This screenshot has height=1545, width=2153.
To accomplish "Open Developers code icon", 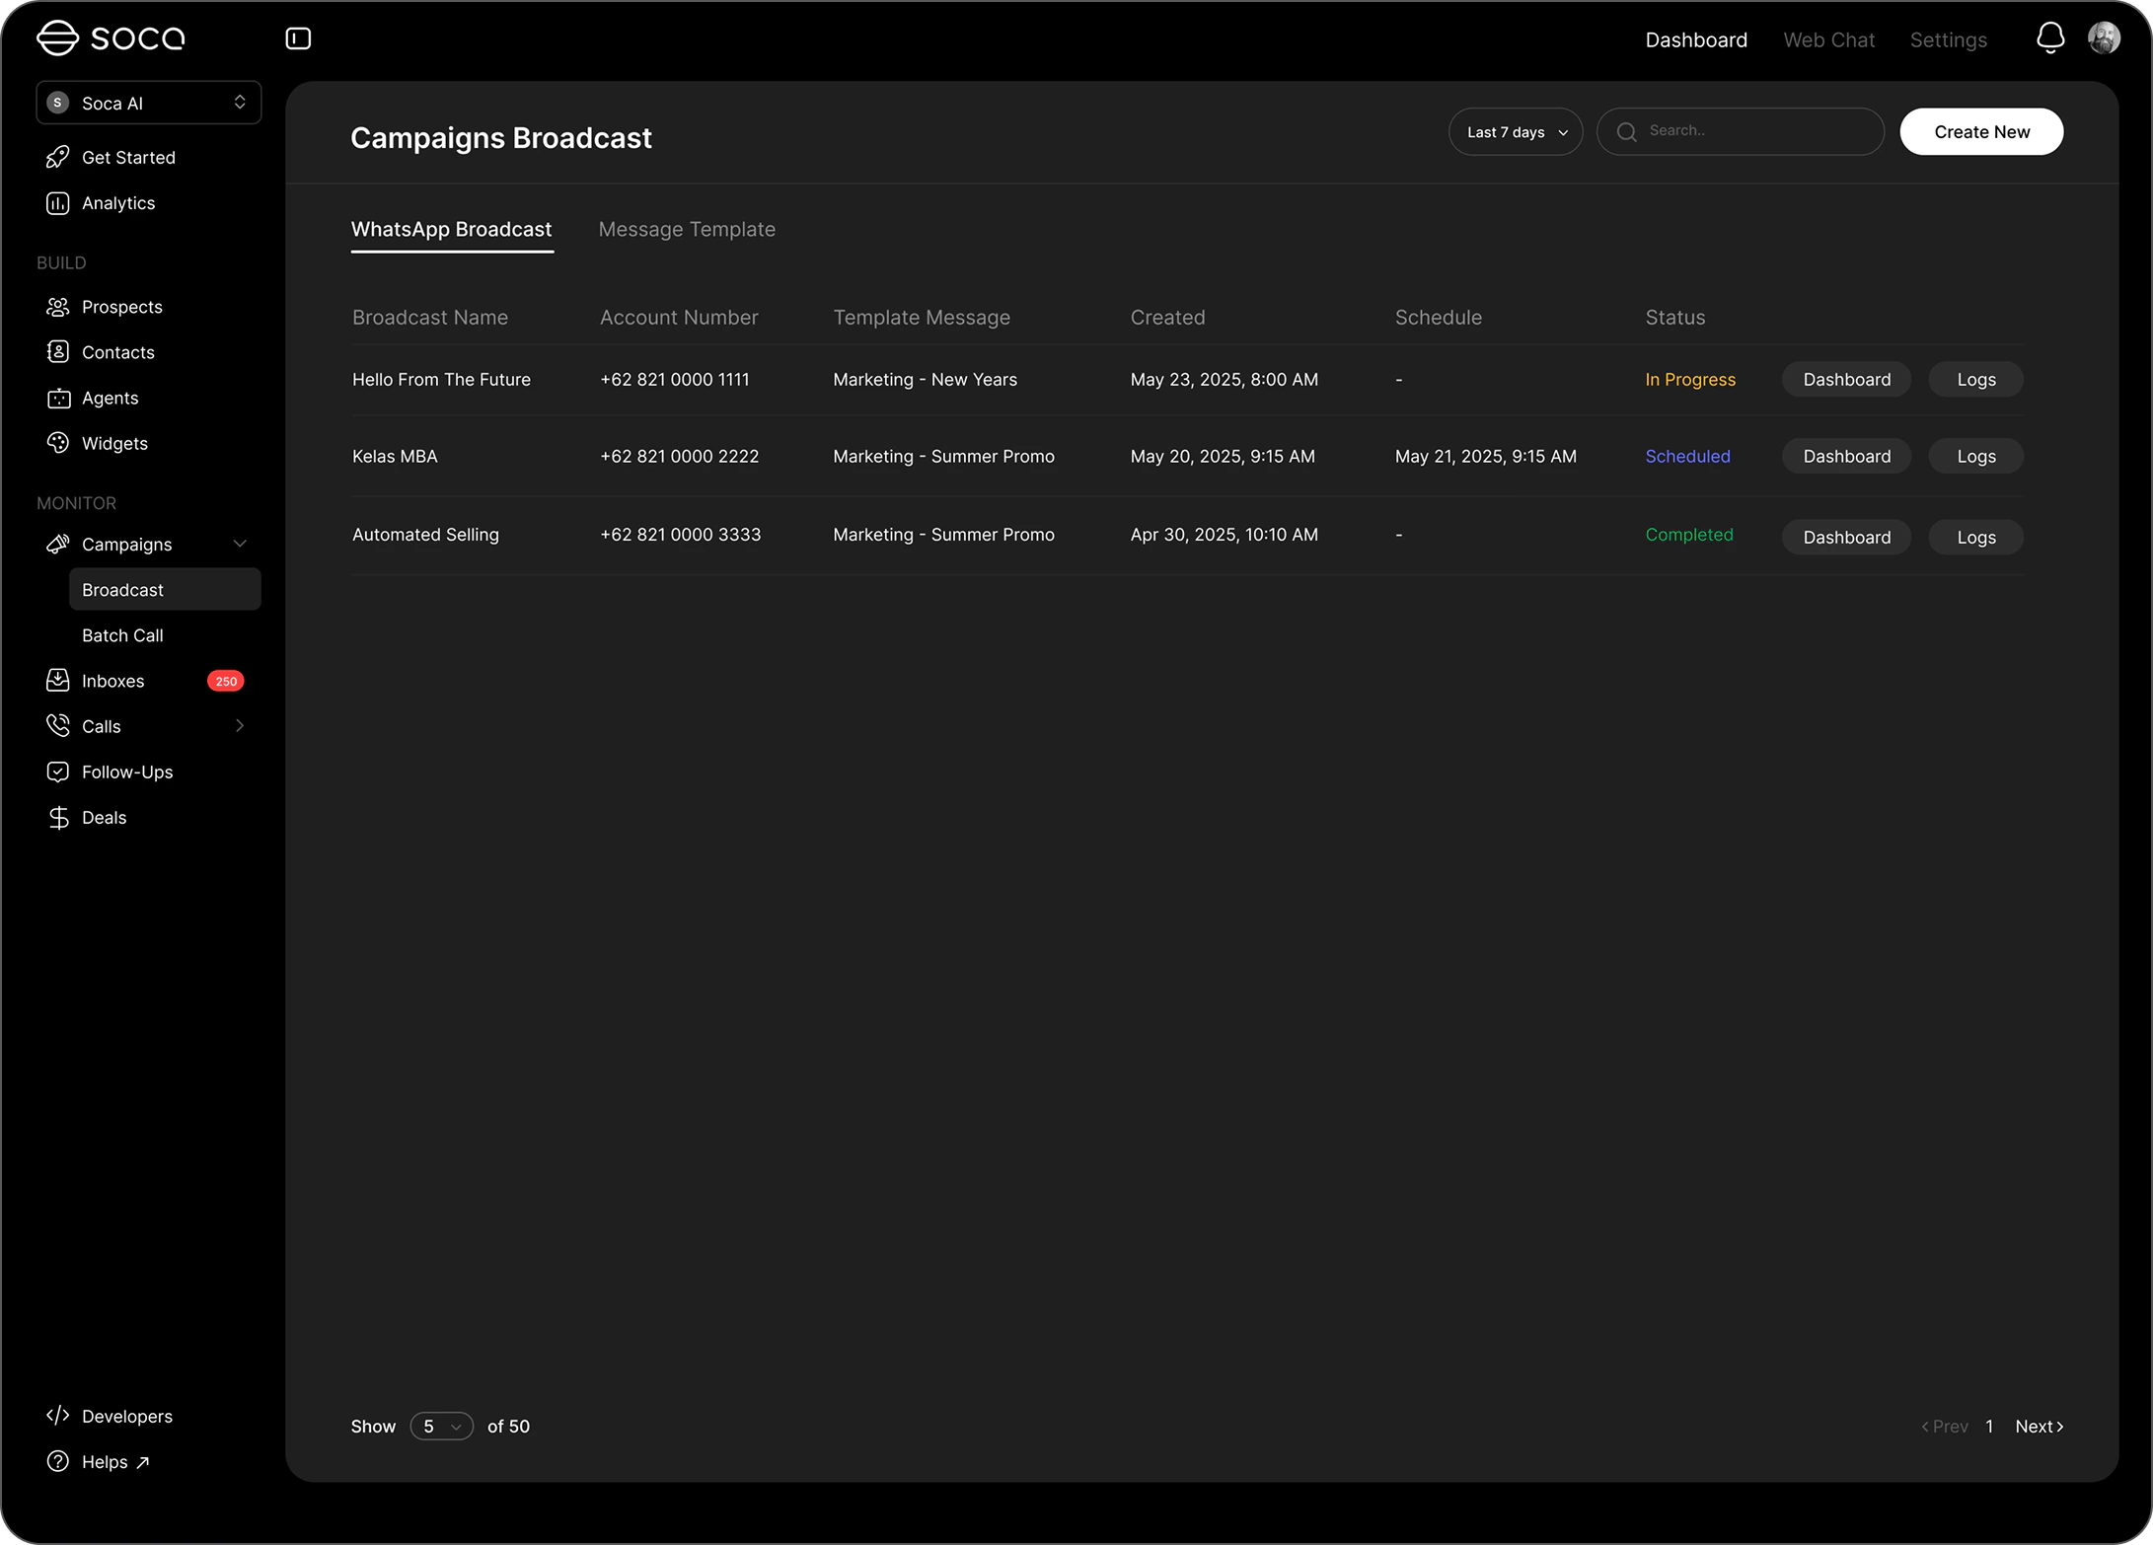I will tap(58, 1416).
